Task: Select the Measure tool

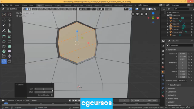Action: (x=9, y=31)
